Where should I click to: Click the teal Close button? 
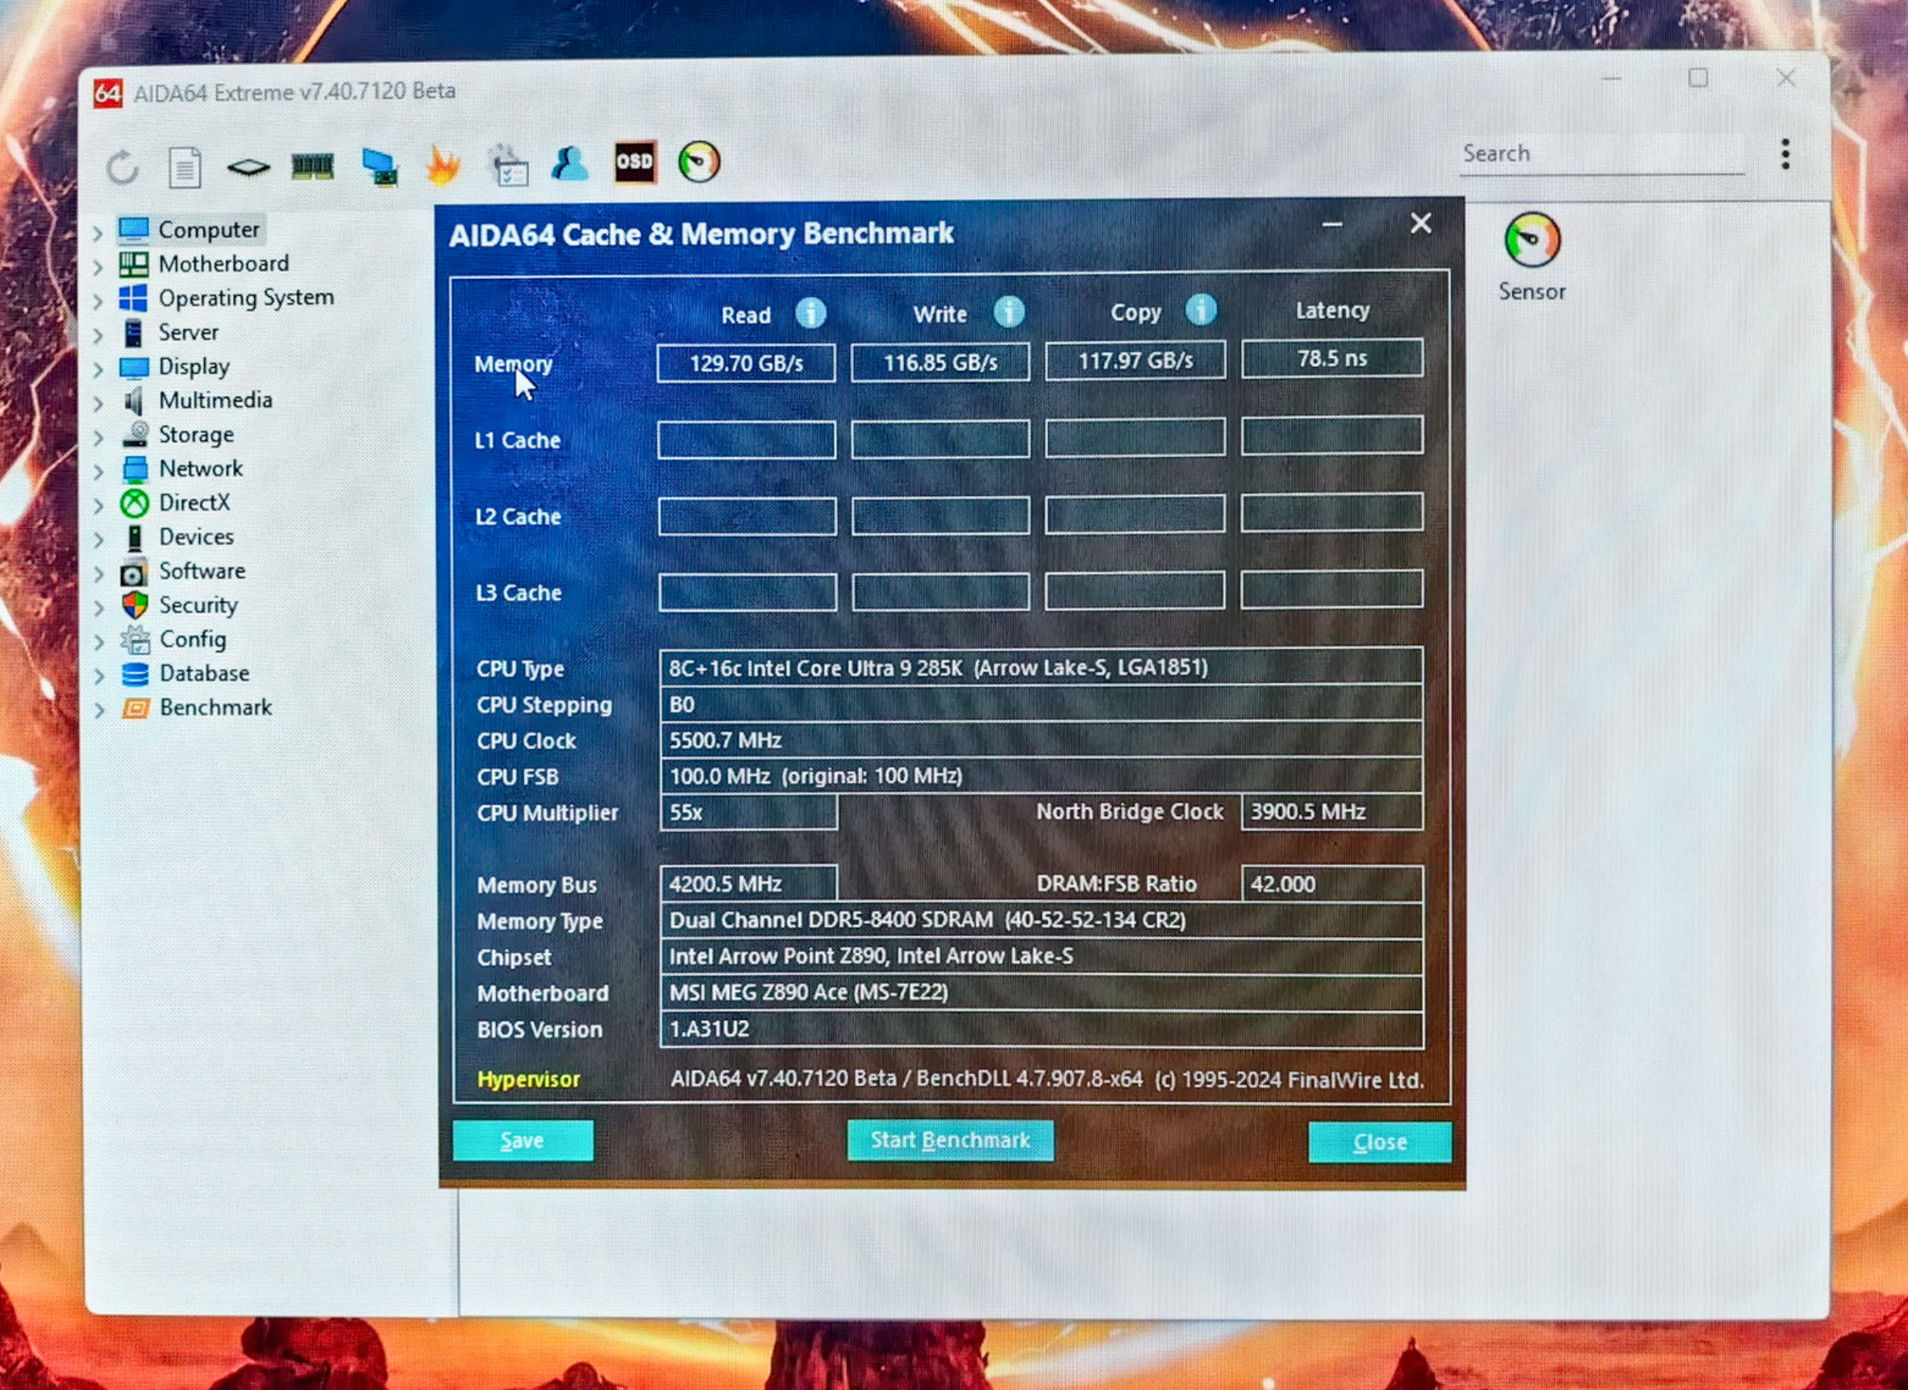click(x=1379, y=1142)
